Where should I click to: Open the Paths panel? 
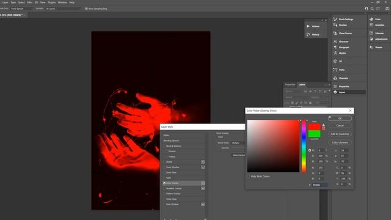[339, 70]
